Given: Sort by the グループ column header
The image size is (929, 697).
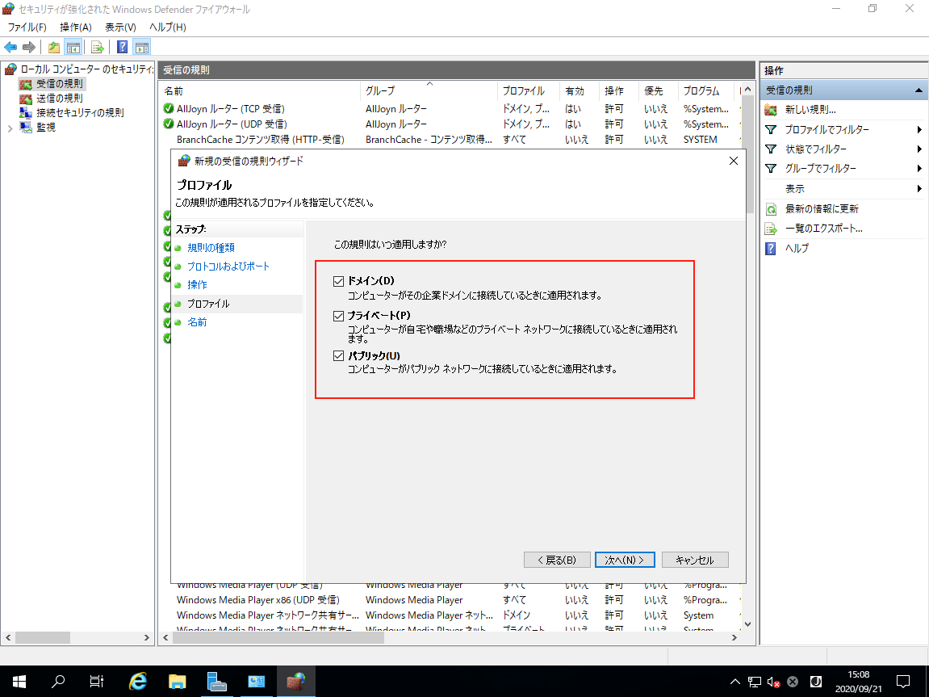Looking at the screenshot, I should tap(429, 90).
